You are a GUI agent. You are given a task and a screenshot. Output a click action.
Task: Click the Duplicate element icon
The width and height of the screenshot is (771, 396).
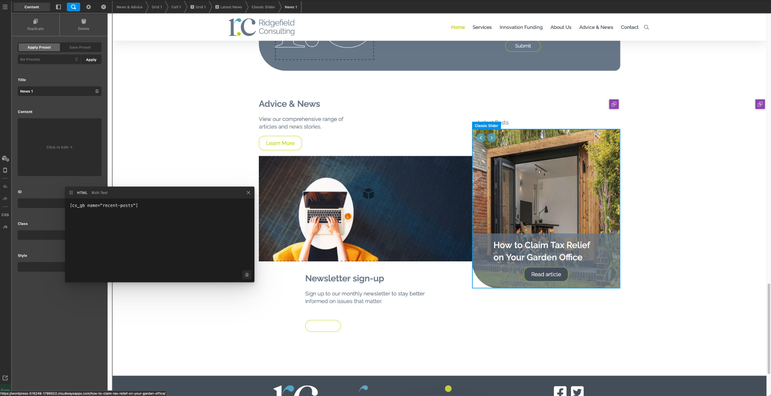coord(35,22)
